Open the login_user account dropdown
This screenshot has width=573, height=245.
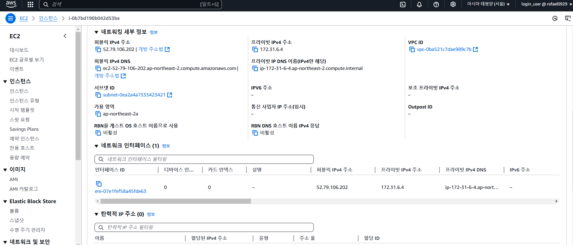click(547, 4)
